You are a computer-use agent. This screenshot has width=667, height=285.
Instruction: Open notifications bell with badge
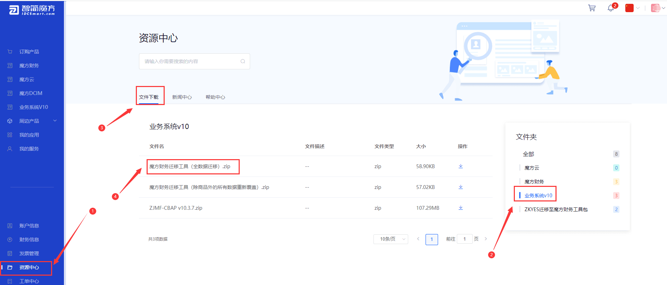pos(611,8)
